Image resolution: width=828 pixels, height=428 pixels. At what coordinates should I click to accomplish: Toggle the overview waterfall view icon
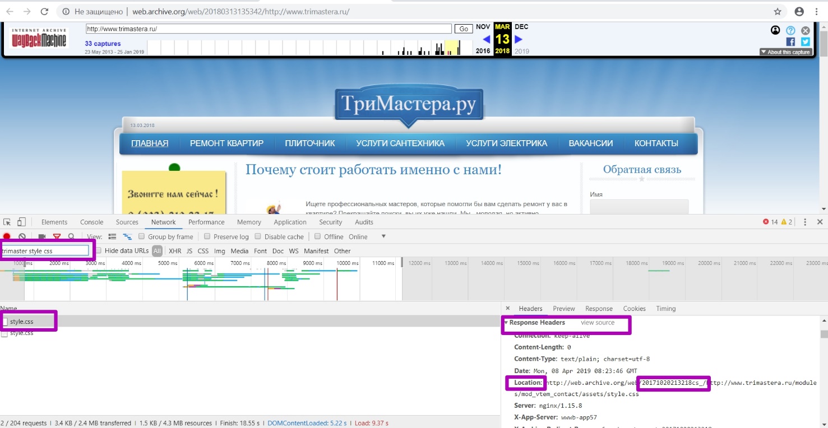[127, 236]
